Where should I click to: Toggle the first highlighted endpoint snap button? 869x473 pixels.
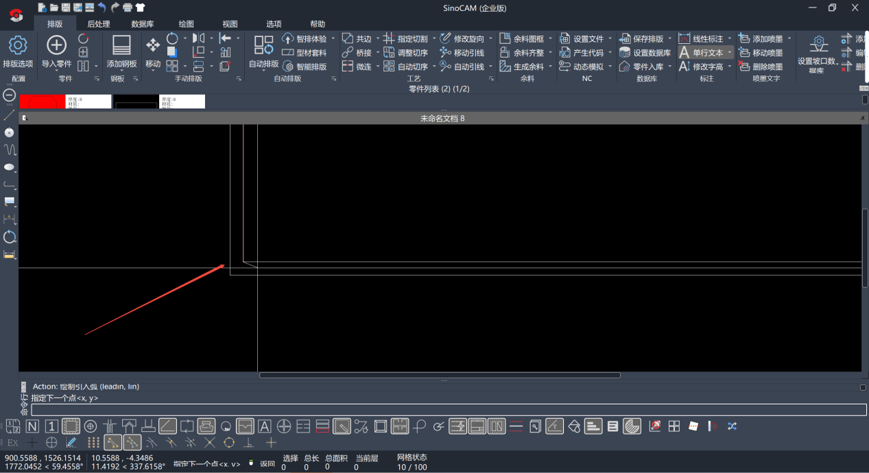point(113,443)
